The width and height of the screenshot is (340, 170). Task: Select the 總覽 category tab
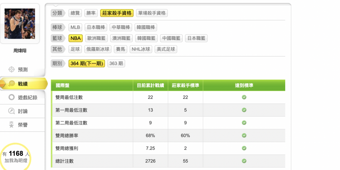[75, 13]
